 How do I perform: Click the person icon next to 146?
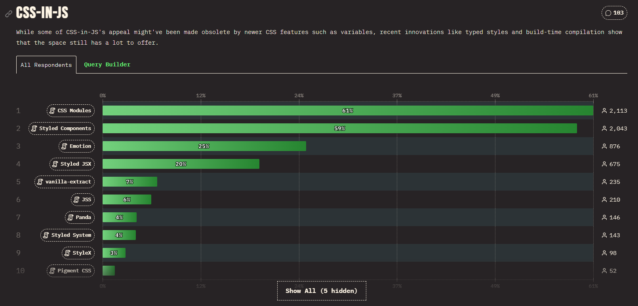click(x=604, y=217)
